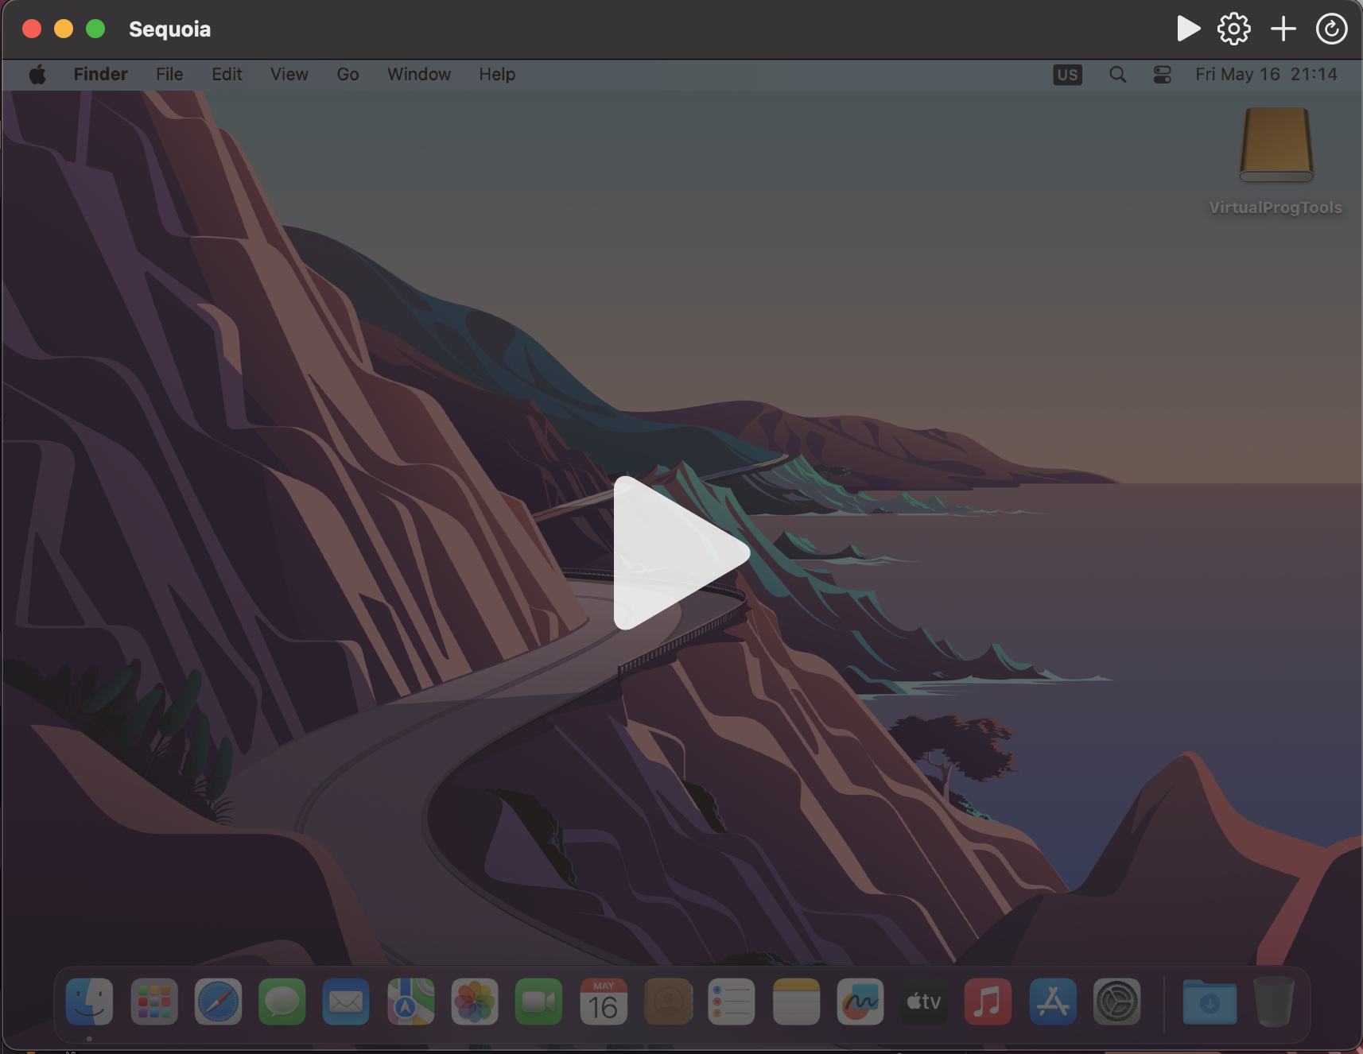1363x1054 pixels.
Task: Open Launchpad from the Dock
Action: pos(153,1002)
